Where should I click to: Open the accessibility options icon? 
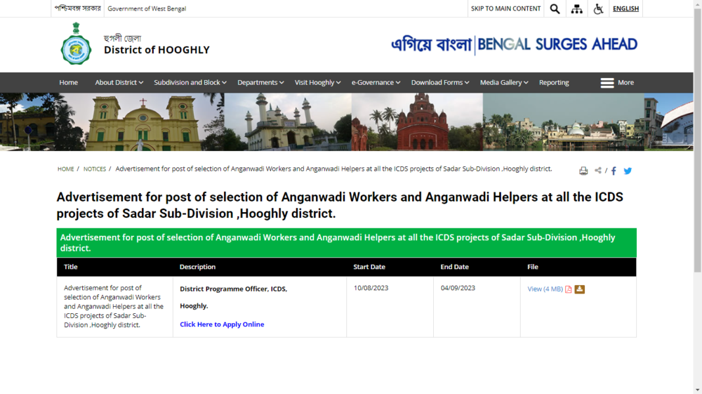[598, 9]
